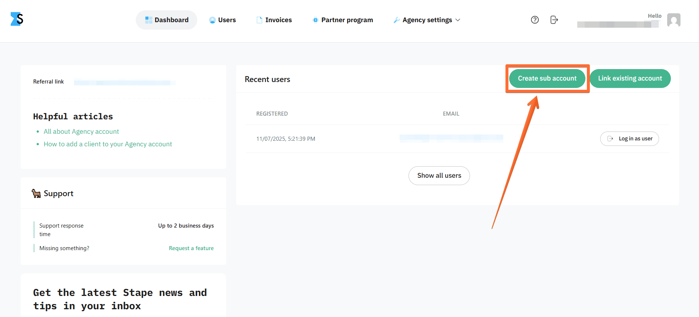Click the Partner program icon

coord(315,20)
